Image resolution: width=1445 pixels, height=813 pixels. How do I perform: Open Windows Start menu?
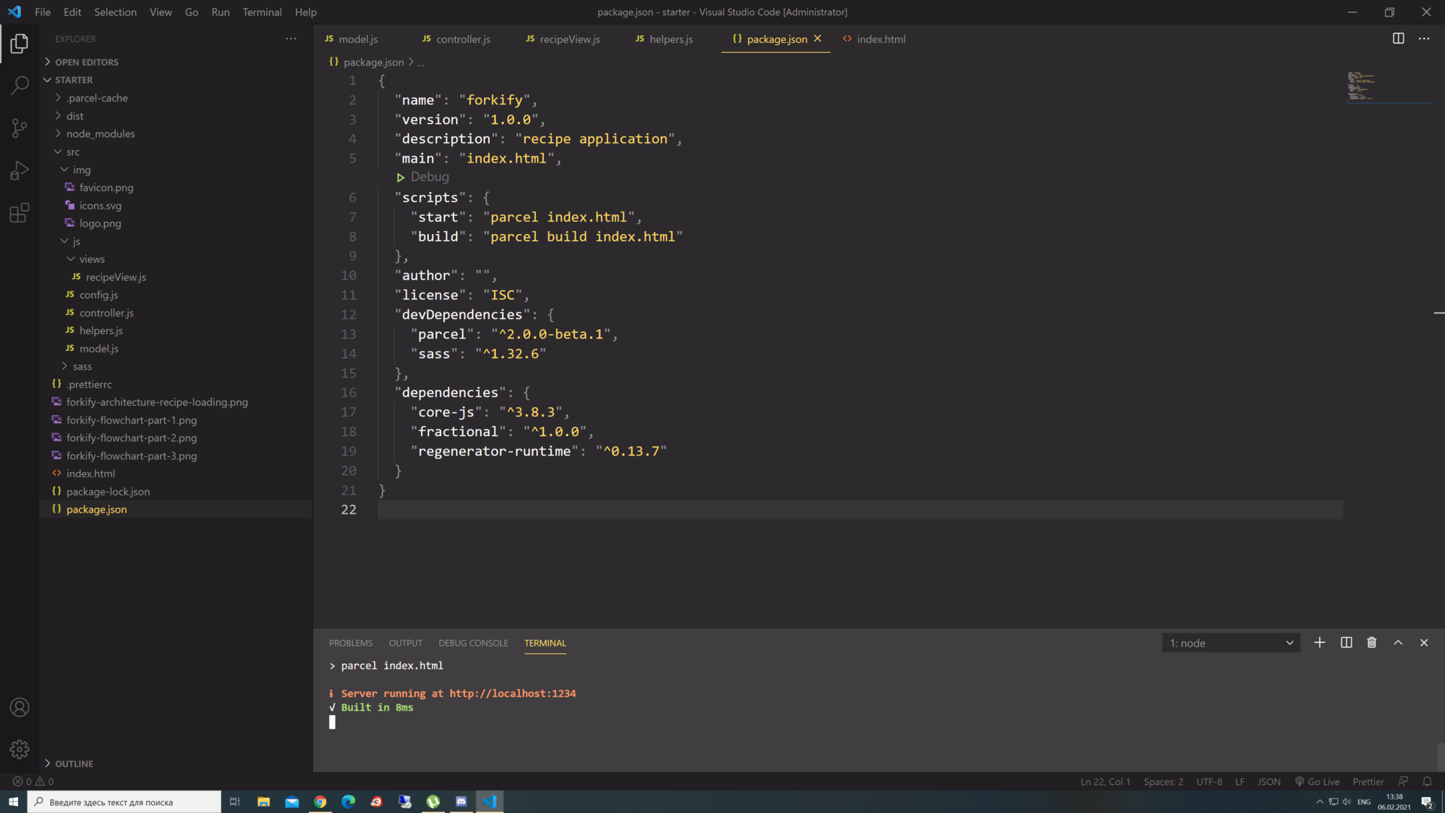[13, 802]
